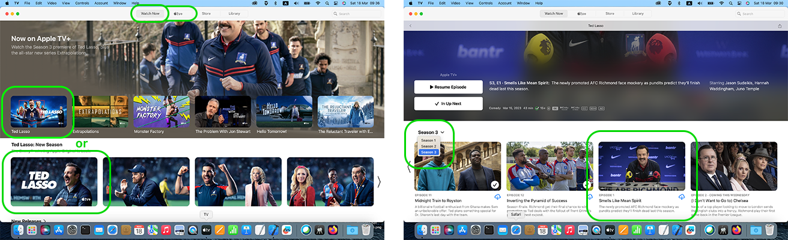Open System Settings in the right dock
The width and height of the screenshot is (788, 240).
point(476,230)
